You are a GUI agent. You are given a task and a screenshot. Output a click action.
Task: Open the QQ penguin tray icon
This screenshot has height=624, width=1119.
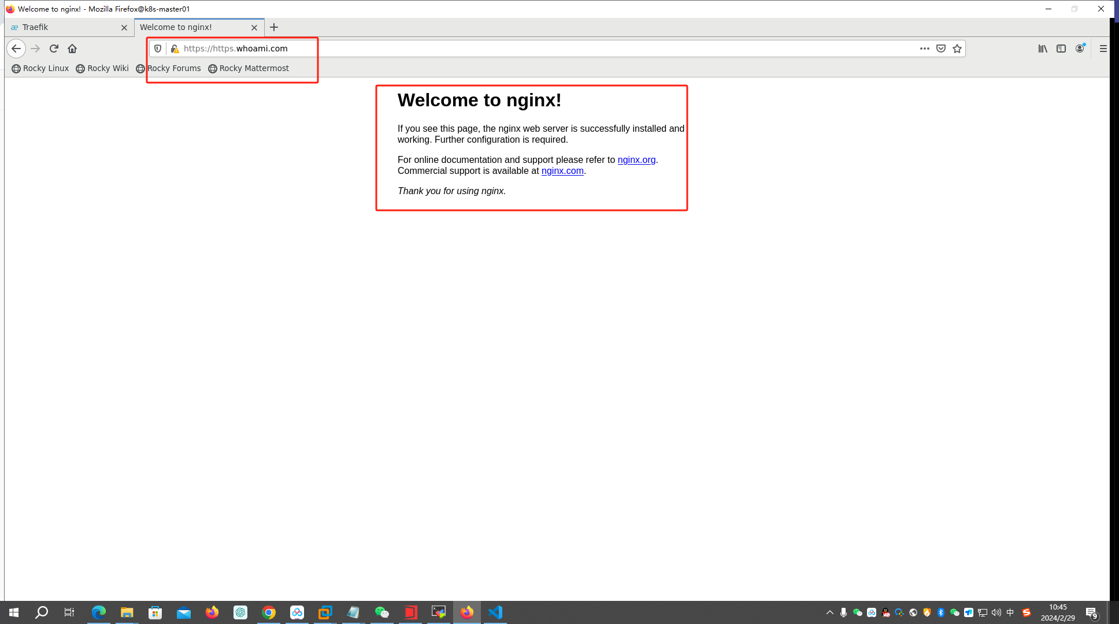tap(885, 612)
